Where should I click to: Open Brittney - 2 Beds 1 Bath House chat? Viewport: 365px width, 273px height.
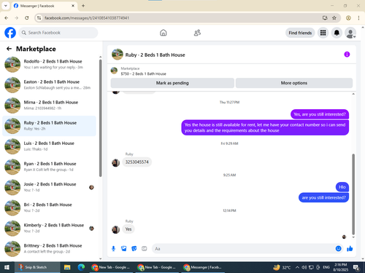(x=50, y=248)
